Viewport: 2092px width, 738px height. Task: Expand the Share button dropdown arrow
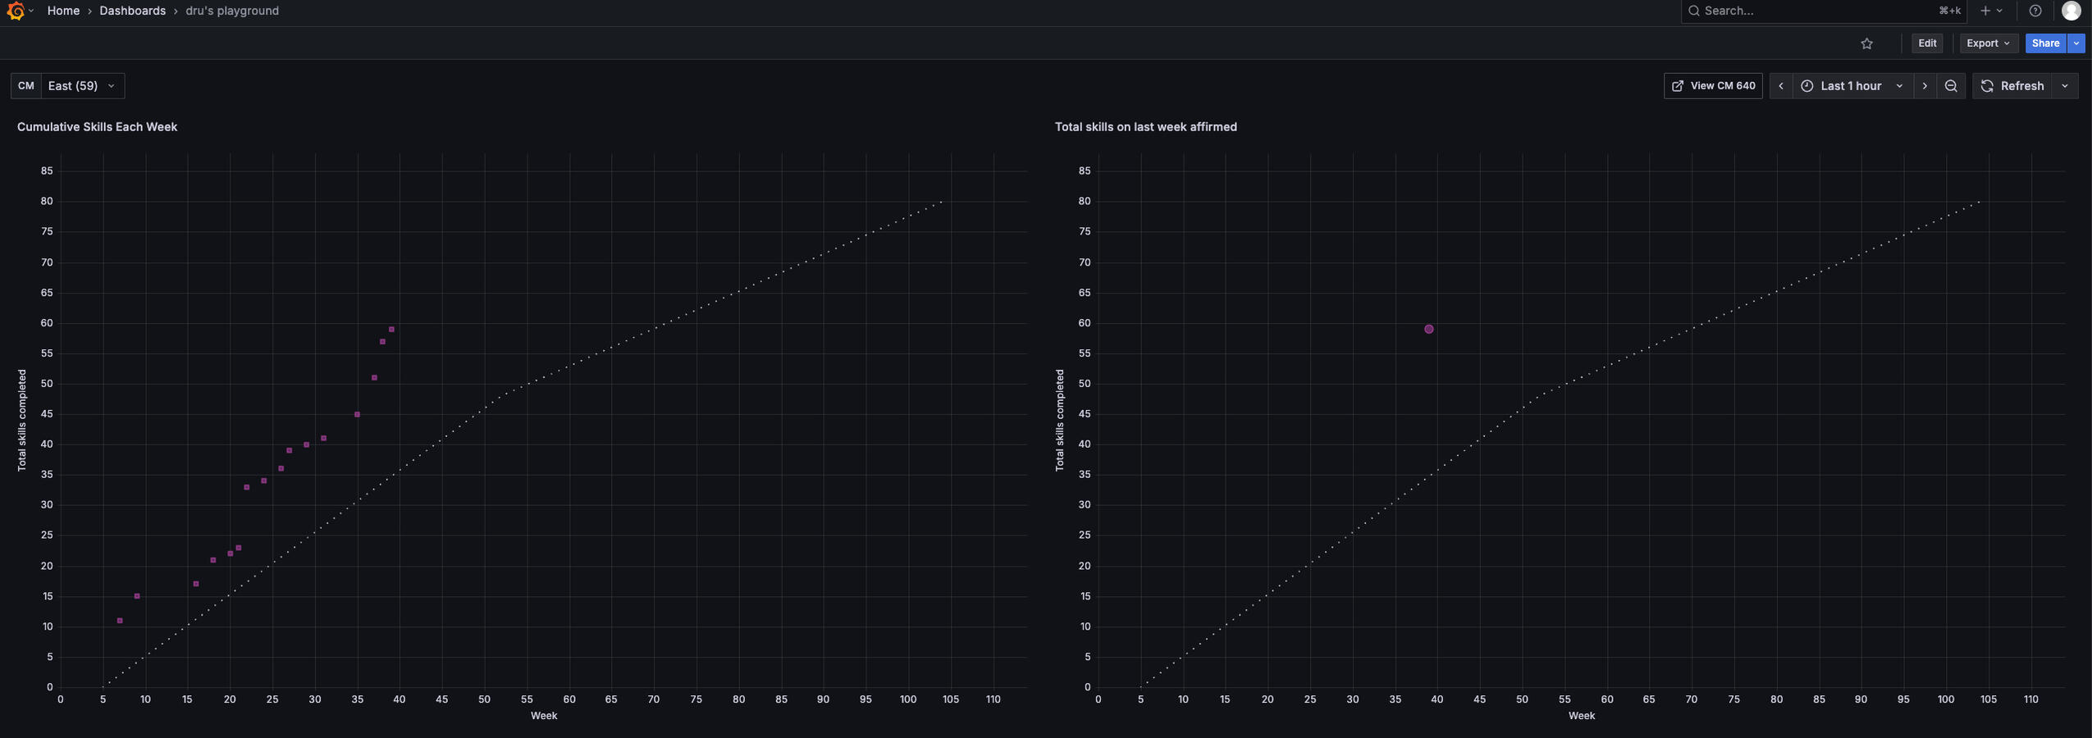[2076, 43]
